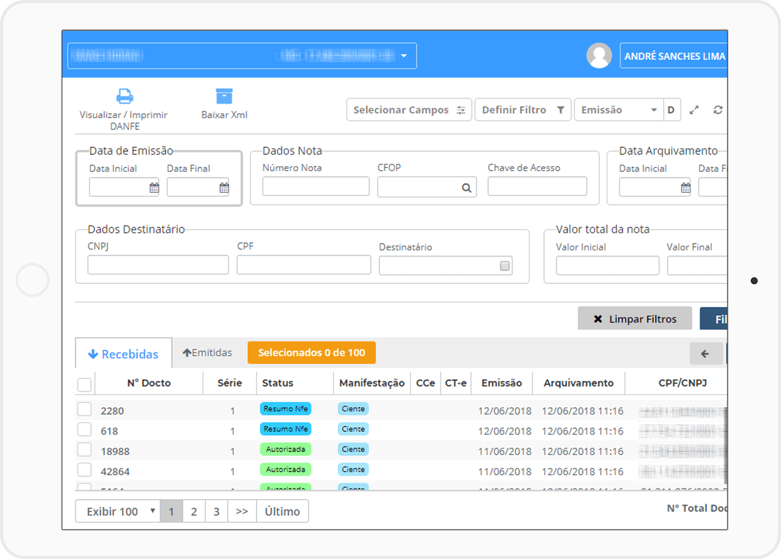781x559 pixels.
Task: Click the expand fullscreen arrows icon
Action: tap(694, 110)
